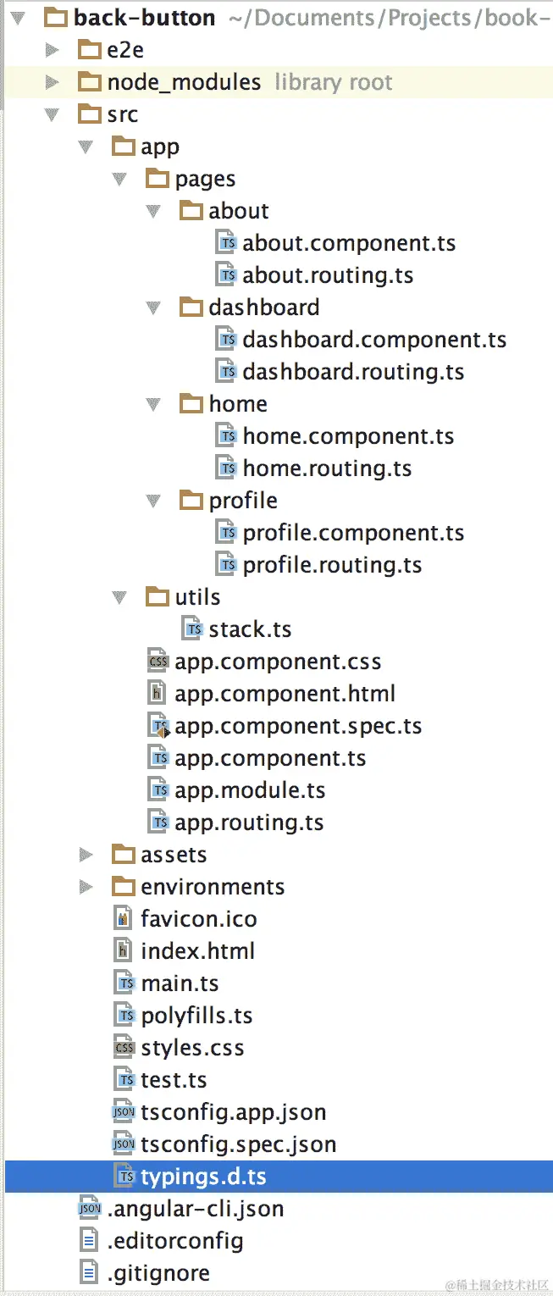Screen dimensions: 553x1296
Task: Click the folder icon for node_modules
Action: pyautogui.click(x=90, y=82)
